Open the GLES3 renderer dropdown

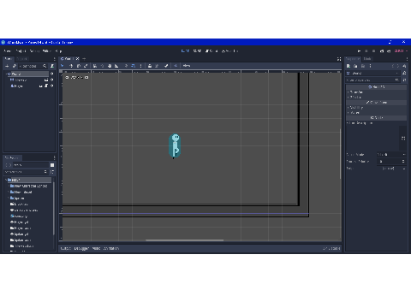coord(401,51)
